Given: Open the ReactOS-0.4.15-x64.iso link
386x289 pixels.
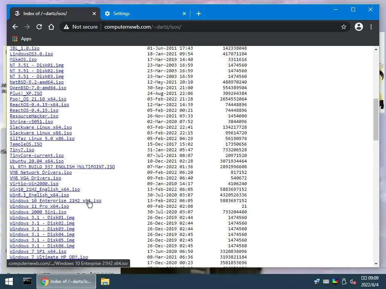Looking at the screenshot, I should coord(39,105).
